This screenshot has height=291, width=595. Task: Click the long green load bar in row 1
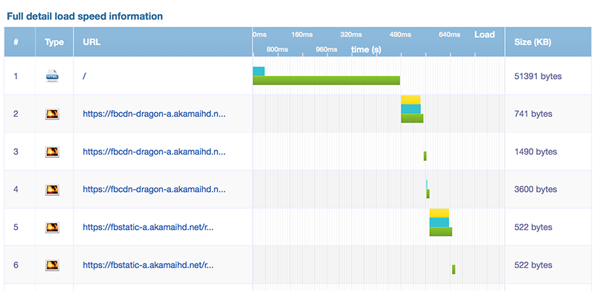(x=327, y=80)
